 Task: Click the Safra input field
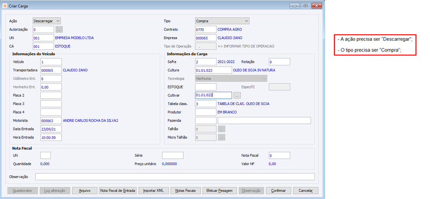pyautogui.click(x=206, y=62)
